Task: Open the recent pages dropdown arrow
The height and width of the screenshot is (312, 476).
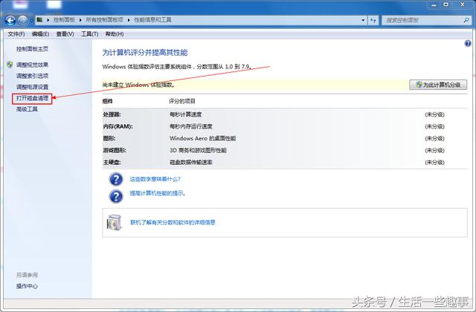Action: pyautogui.click(x=31, y=21)
